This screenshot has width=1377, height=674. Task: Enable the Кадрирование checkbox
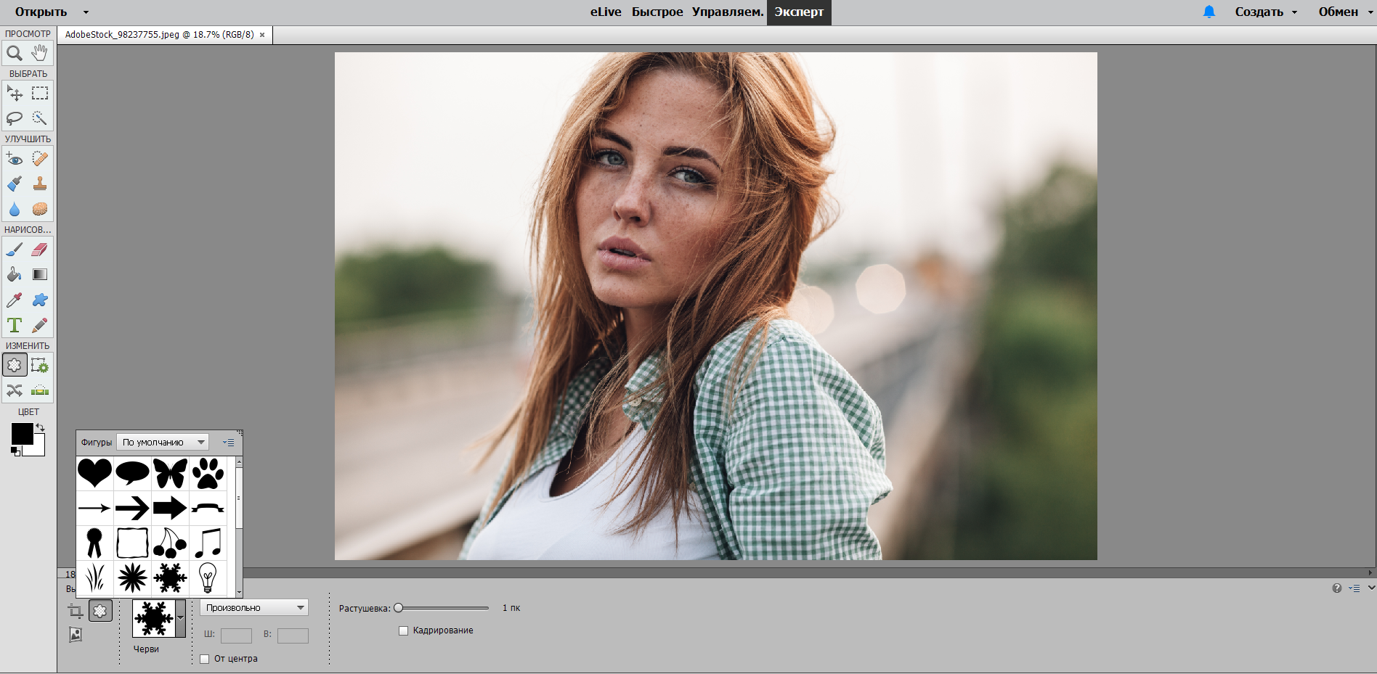pyautogui.click(x=404, y=630)
